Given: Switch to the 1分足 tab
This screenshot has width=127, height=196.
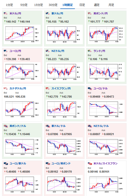Looking at the screenshot, I should [9, 5].
